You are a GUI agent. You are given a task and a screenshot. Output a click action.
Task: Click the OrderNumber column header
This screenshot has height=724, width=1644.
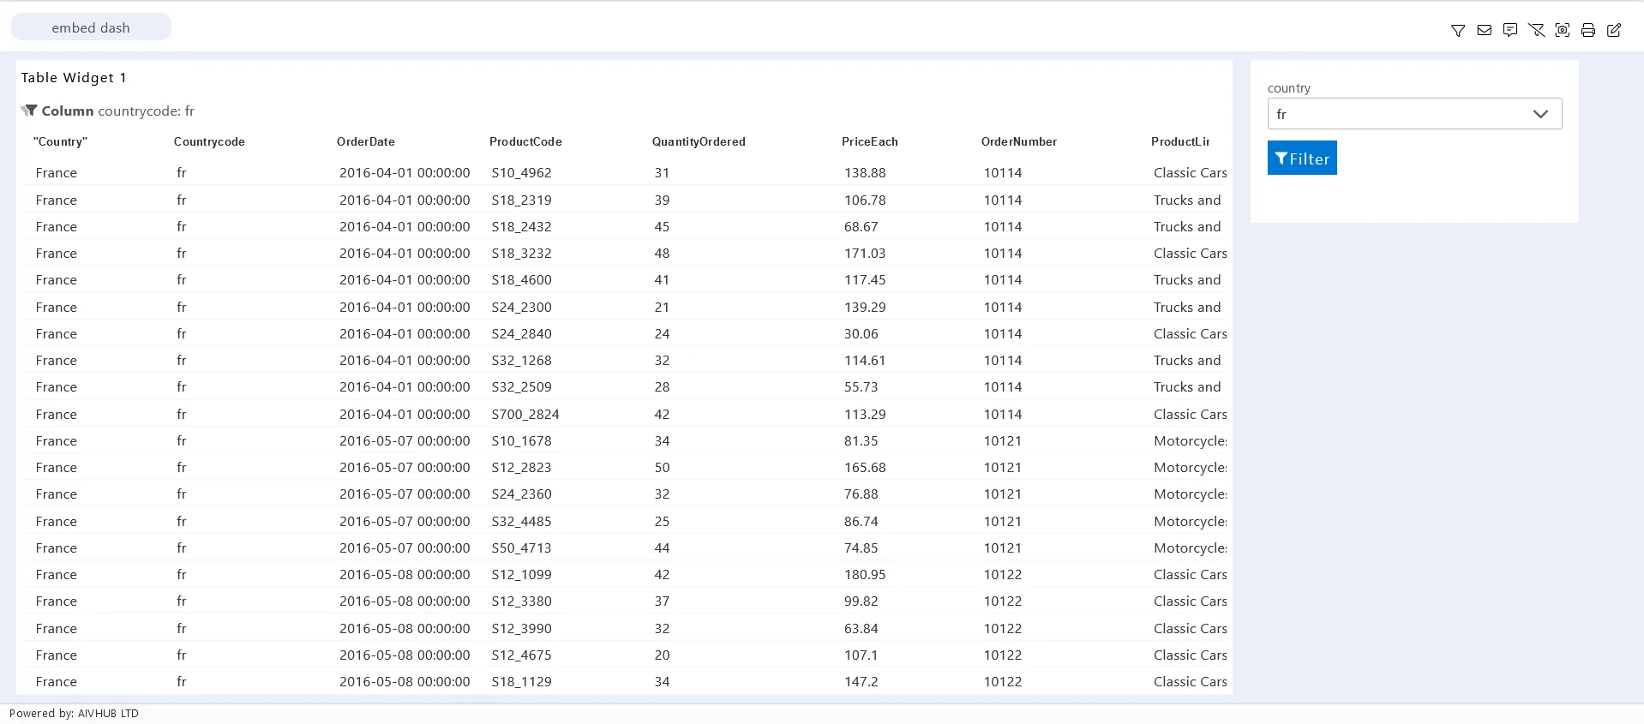pyautogui.click(x=1018, y=141)
